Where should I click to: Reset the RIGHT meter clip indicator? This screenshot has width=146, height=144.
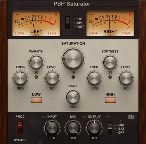(130, 14)
